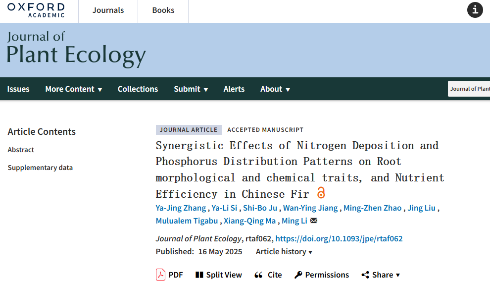This screenshot has height=282, width=490.
Task: Click the info circle icon at top right
Action: click(475, 10)
